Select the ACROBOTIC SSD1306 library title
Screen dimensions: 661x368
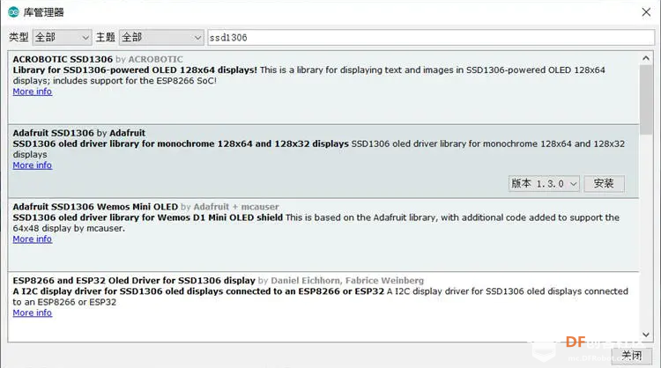pos(63,59)
